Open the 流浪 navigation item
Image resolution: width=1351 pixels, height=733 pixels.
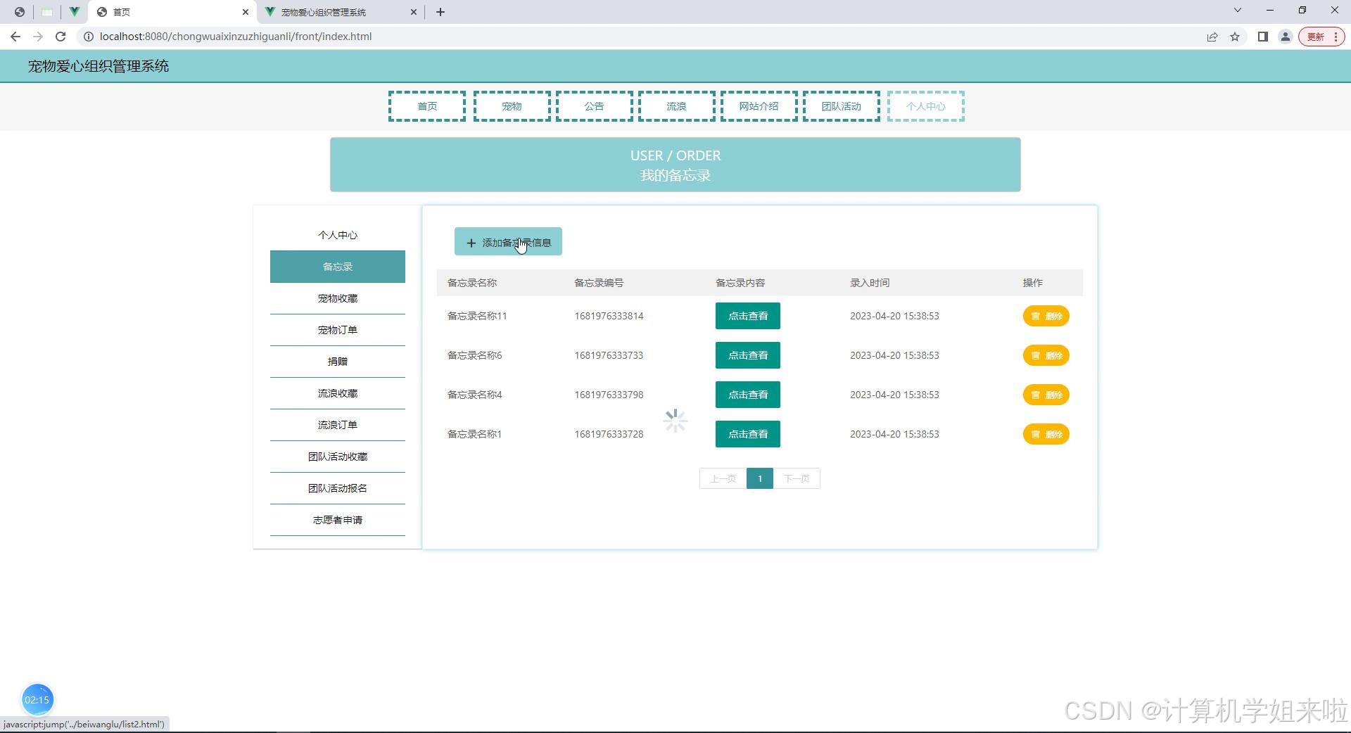(x=676, y=106)
